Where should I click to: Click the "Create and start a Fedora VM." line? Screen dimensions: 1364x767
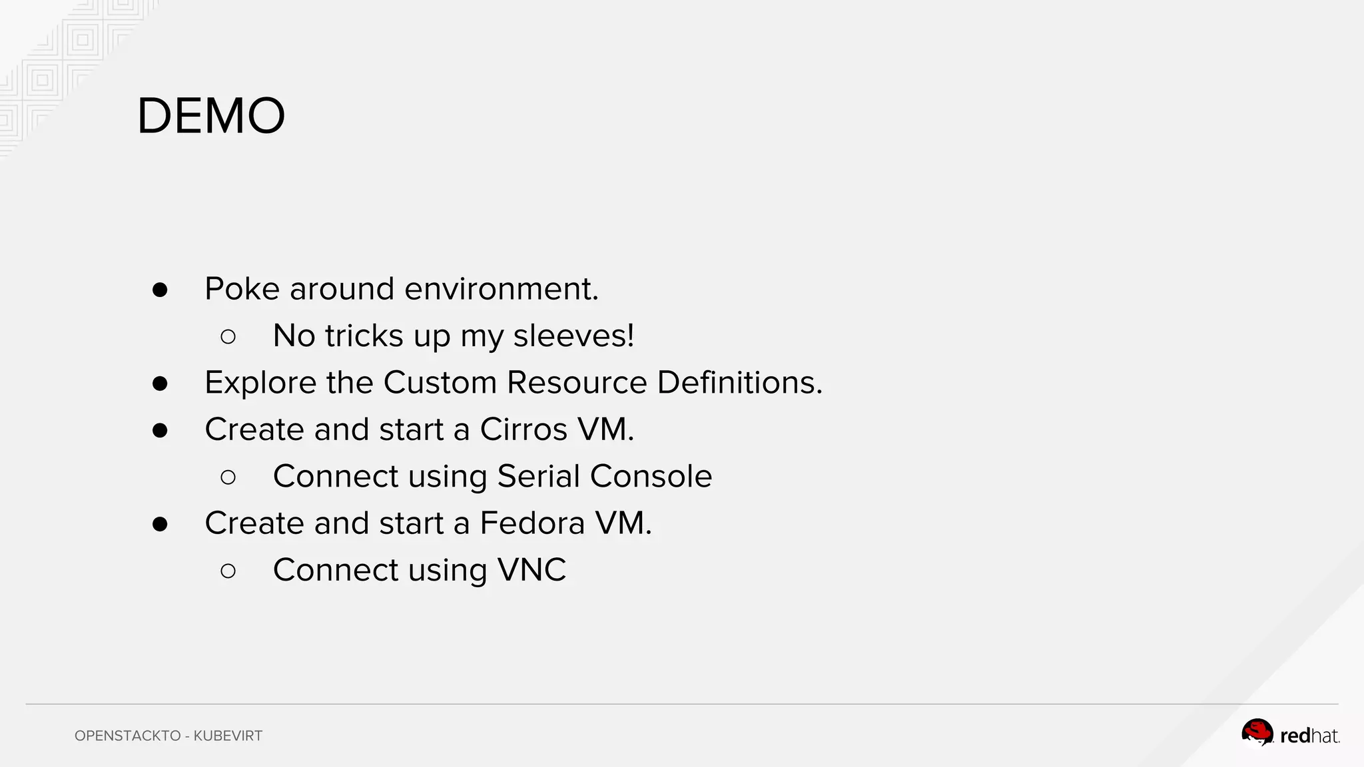pyautogui.click(x=428, y=523)
